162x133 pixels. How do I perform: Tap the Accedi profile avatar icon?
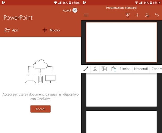pos(75,10)
